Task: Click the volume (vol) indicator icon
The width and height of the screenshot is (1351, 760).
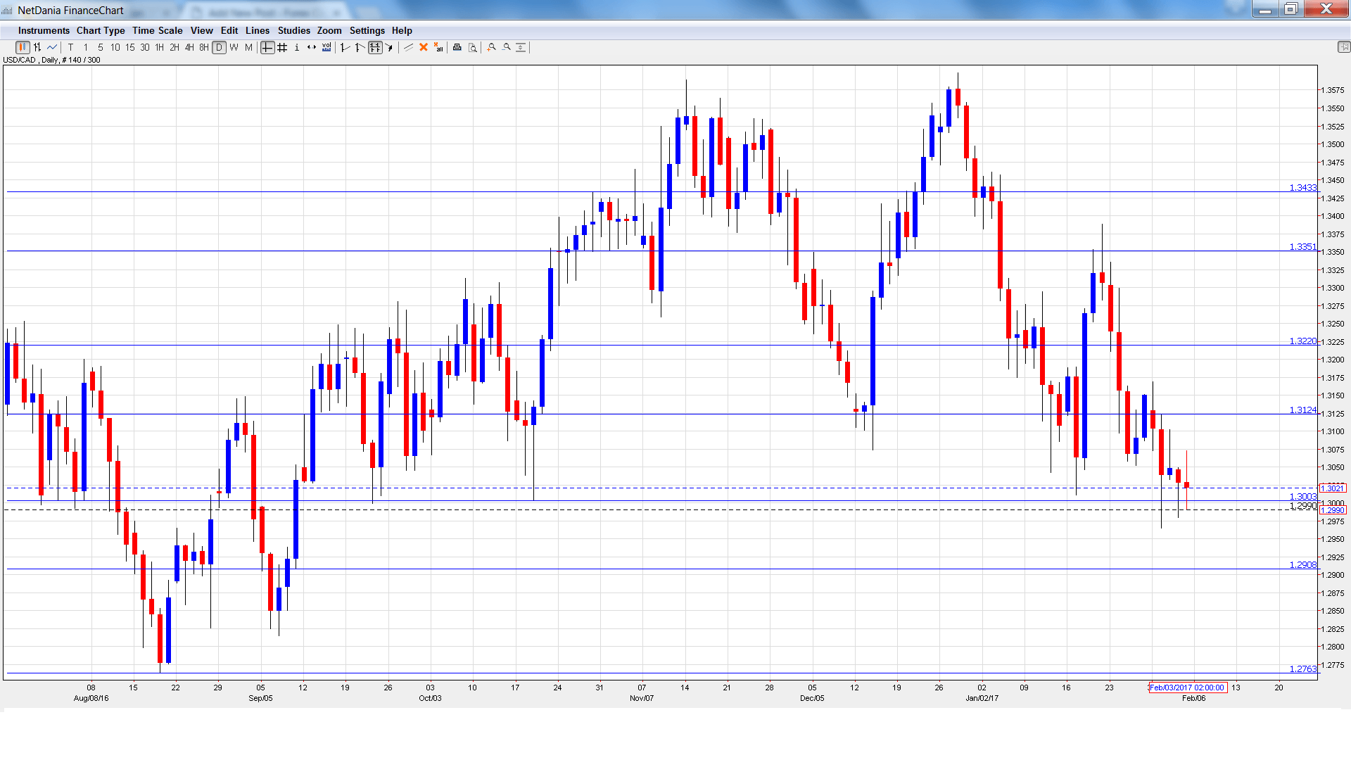Action: 326,47
